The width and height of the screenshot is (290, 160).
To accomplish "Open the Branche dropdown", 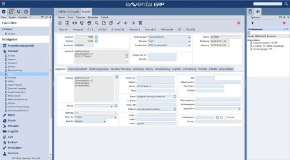I will point(189,41).
